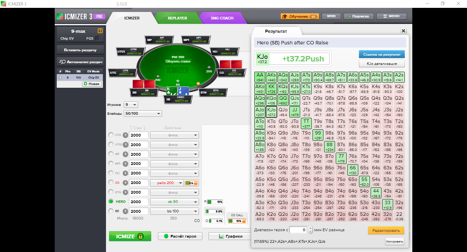Select CO as hero radio button
Image resolution: width=467 pixels, height=252 pixels.
click(x=111, y=183)
